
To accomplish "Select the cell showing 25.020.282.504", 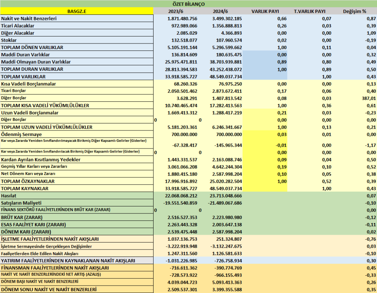I will tap(226, 181).
